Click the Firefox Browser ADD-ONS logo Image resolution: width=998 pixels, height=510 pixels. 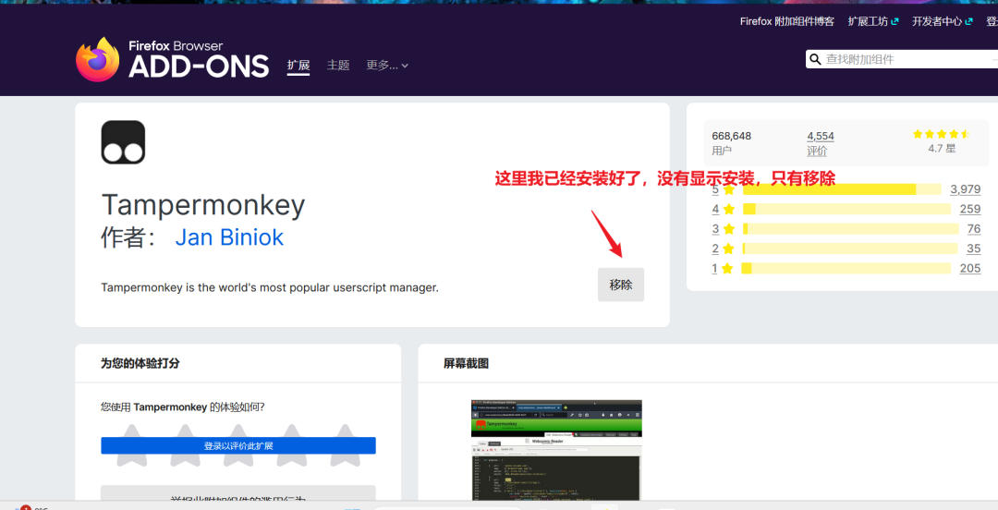[x=172, y=60]
